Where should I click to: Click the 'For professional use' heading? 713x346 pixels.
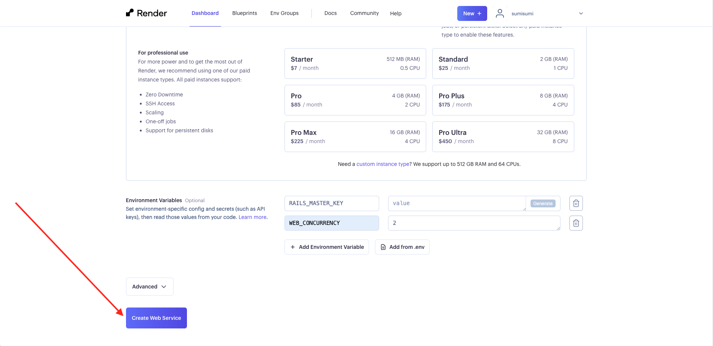[x=163, y=53]
